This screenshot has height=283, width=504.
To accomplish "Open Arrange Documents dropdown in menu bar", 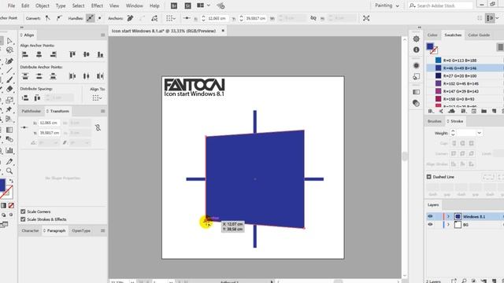I will tap(203, 6).
